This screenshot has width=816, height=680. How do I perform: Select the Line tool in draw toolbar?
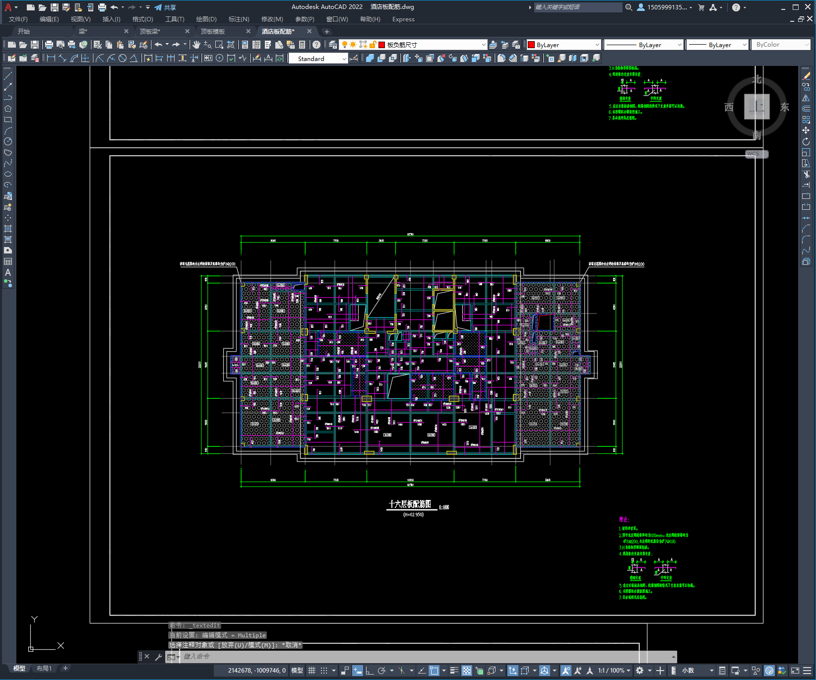coord(8,76)
